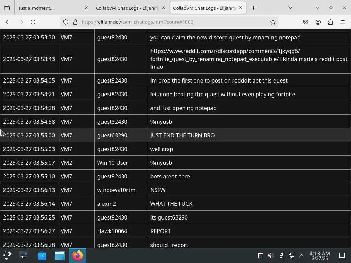The height and width of the screenshot is (263, 351).
Task: Close the 'Just a moment...' tab
Action: (x=86, y=8)
